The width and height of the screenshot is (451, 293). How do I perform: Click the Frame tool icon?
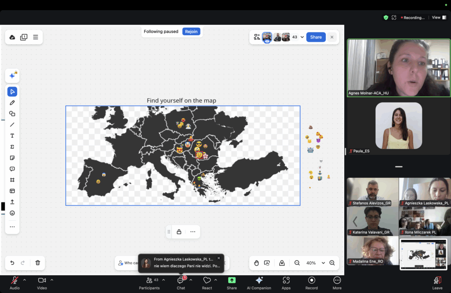pyautogui.click(x=12, y=180)
